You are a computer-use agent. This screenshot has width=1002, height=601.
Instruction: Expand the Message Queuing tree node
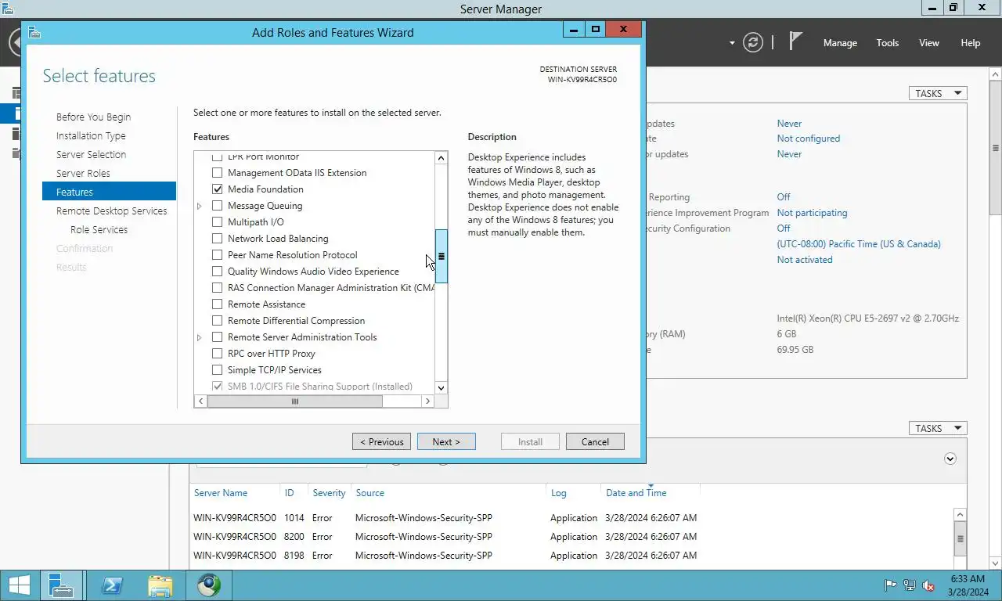coord(200,206)
